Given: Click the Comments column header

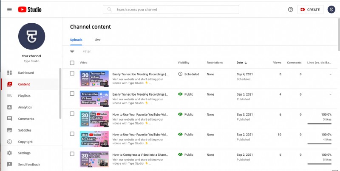Looking at the screenshot, I should pos(294,63).
